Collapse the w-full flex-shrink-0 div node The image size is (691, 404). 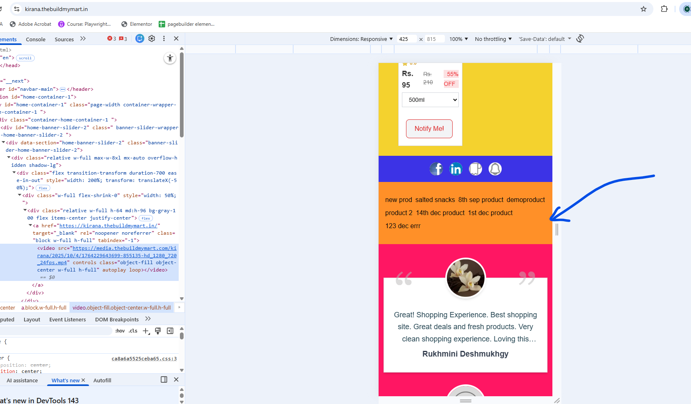(19, 195)
